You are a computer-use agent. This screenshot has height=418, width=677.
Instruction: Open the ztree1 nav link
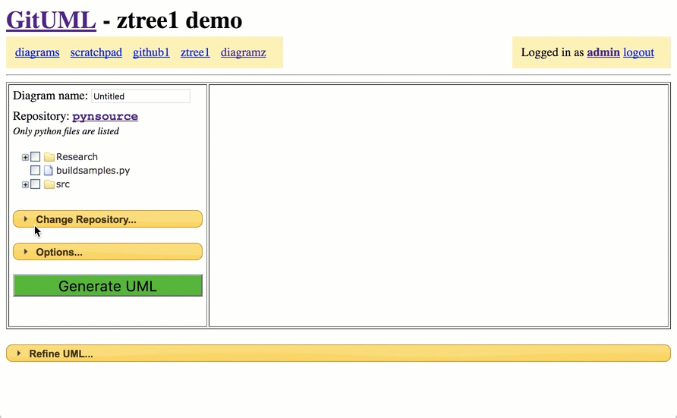click(195, 52)
